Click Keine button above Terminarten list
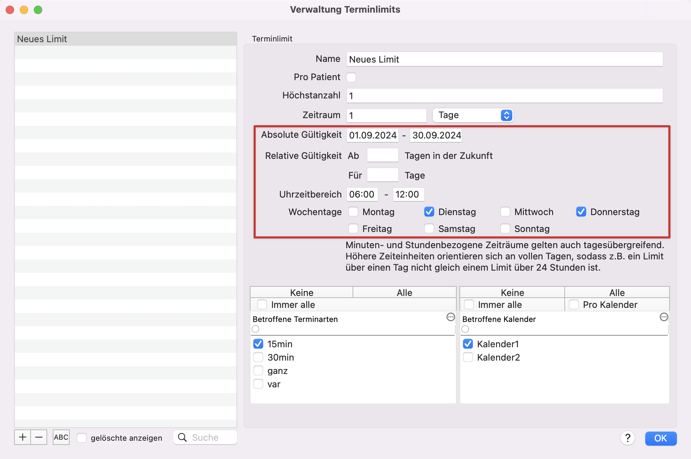 click(x=302, y=292)
